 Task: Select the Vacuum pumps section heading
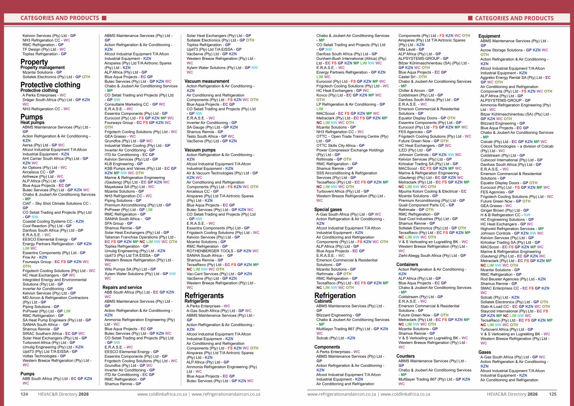[x=200, y=150]
